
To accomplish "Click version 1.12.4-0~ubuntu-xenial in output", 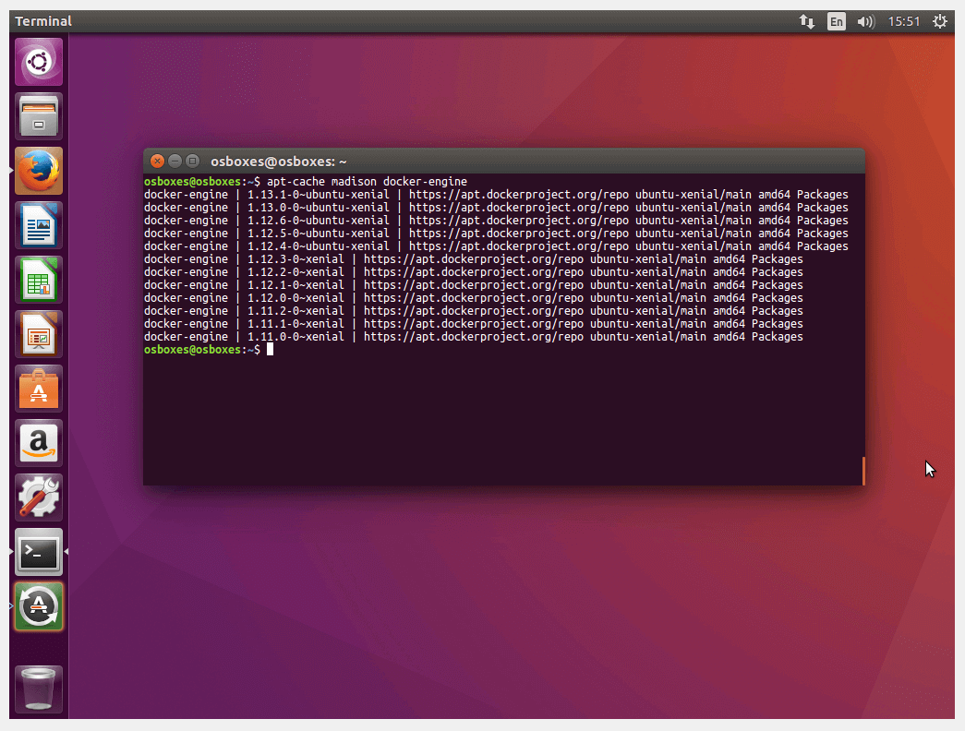I will click(x=319, y=246).
